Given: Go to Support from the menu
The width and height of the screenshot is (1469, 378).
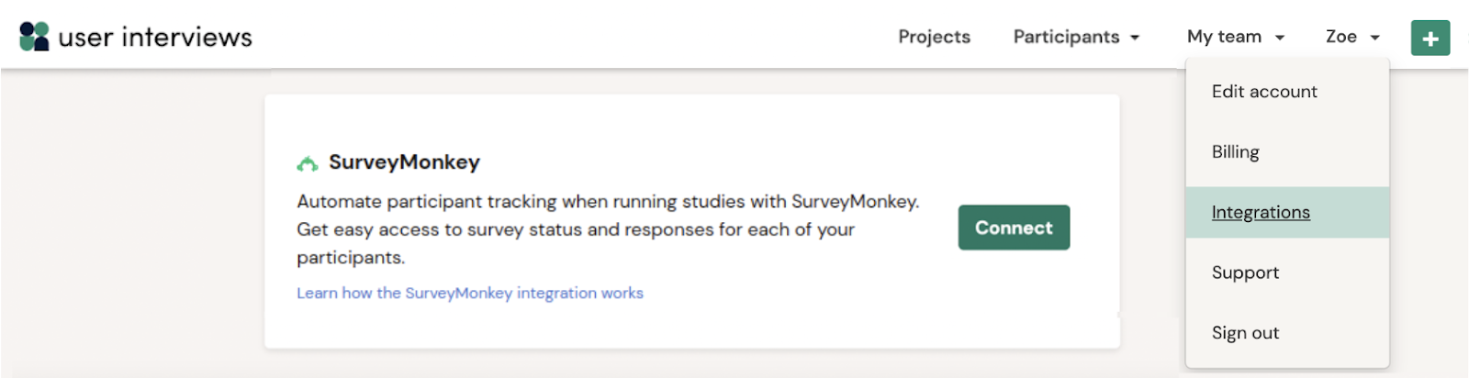Looking at the screenshot, I should (1245, 272).
